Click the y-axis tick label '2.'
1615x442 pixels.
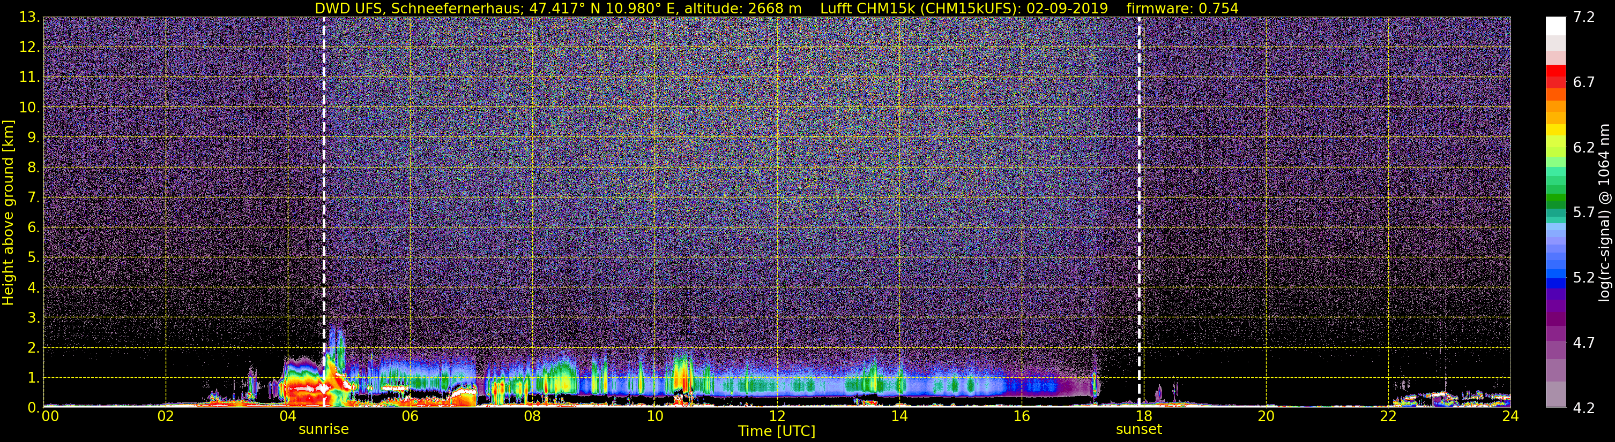33,347
